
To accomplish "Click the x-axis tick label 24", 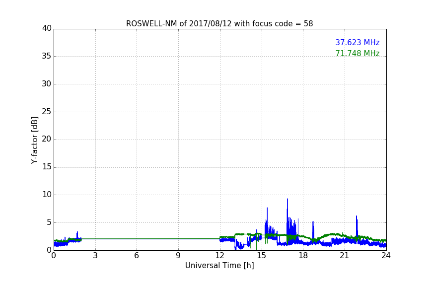I will [386, 256].
